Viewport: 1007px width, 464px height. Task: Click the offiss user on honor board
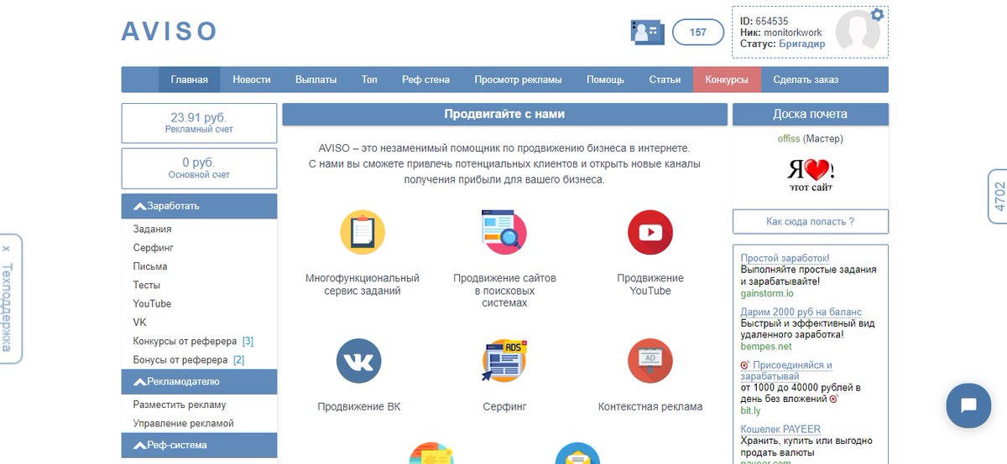click(789, 139)
